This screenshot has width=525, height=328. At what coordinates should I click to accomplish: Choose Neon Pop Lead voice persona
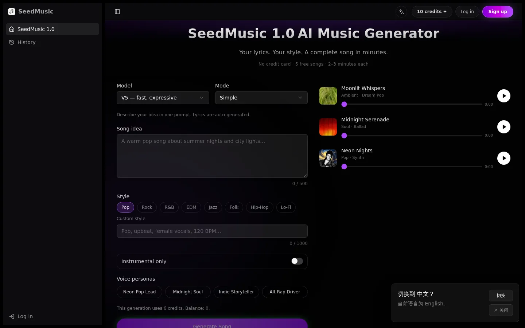(x=139, y=292)
